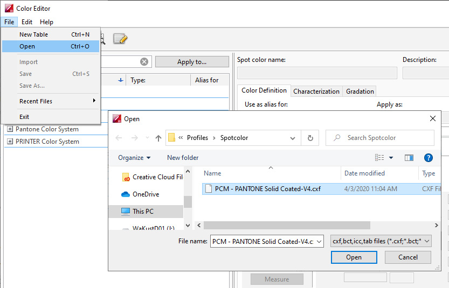Click the breadcrumb overflow chevron in address bar
The width and height of the screenshot is (449, 288).
(181, 138)
